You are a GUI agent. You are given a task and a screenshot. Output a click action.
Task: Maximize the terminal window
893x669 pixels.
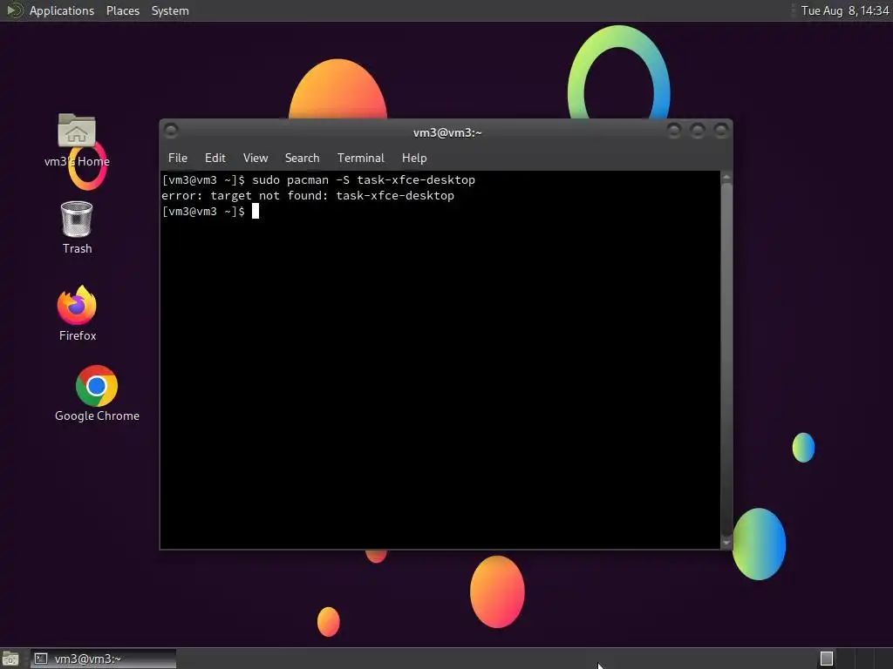pyautogui.click(x=697, y=131)
